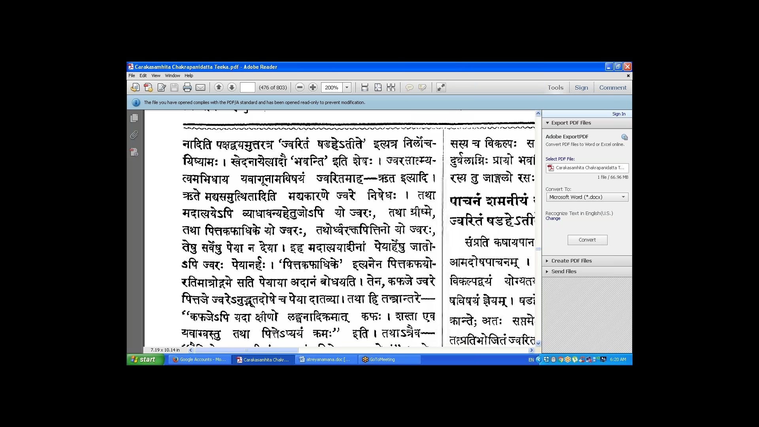Zoom out with minus button
This screenshot has height=427, width=759.
(300, 87)
